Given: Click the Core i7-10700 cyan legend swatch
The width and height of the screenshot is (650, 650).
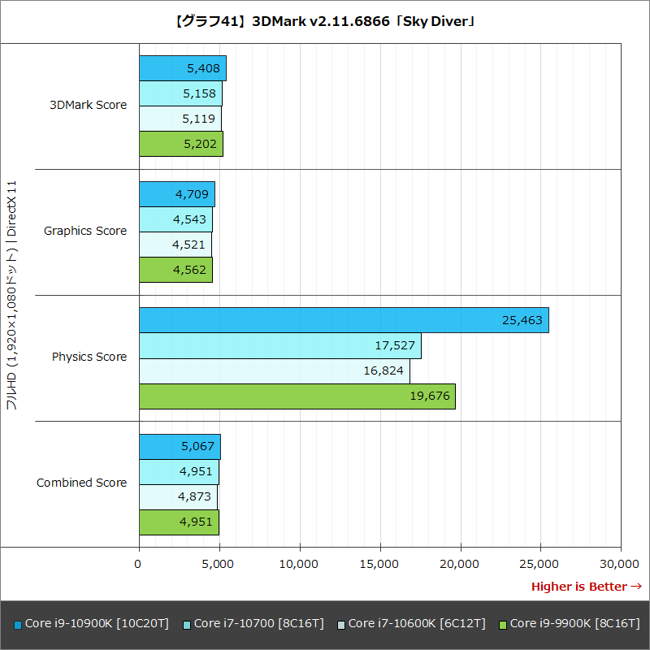Looking at the screenshot, I should point(187,625).
